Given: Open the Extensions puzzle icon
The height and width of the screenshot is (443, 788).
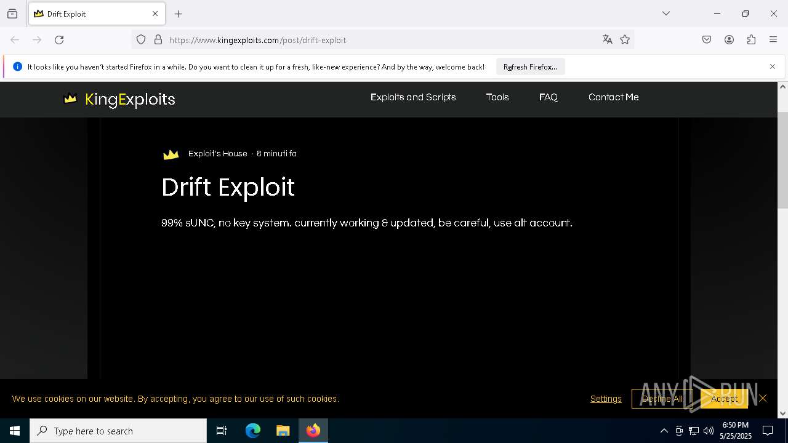Looking at the screenshot, I should point(751,40).
